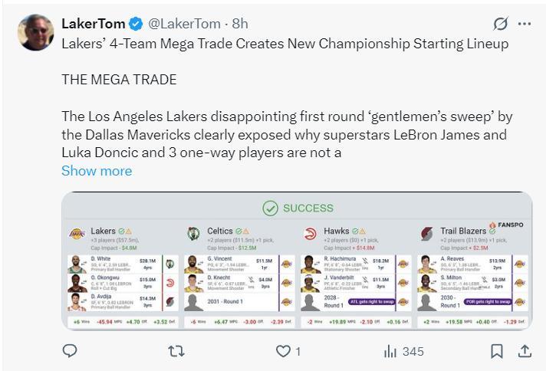Bookmark this LakerTom post
Image resolution: width=546 pixels, height=371 pixels.
point(497,351)
